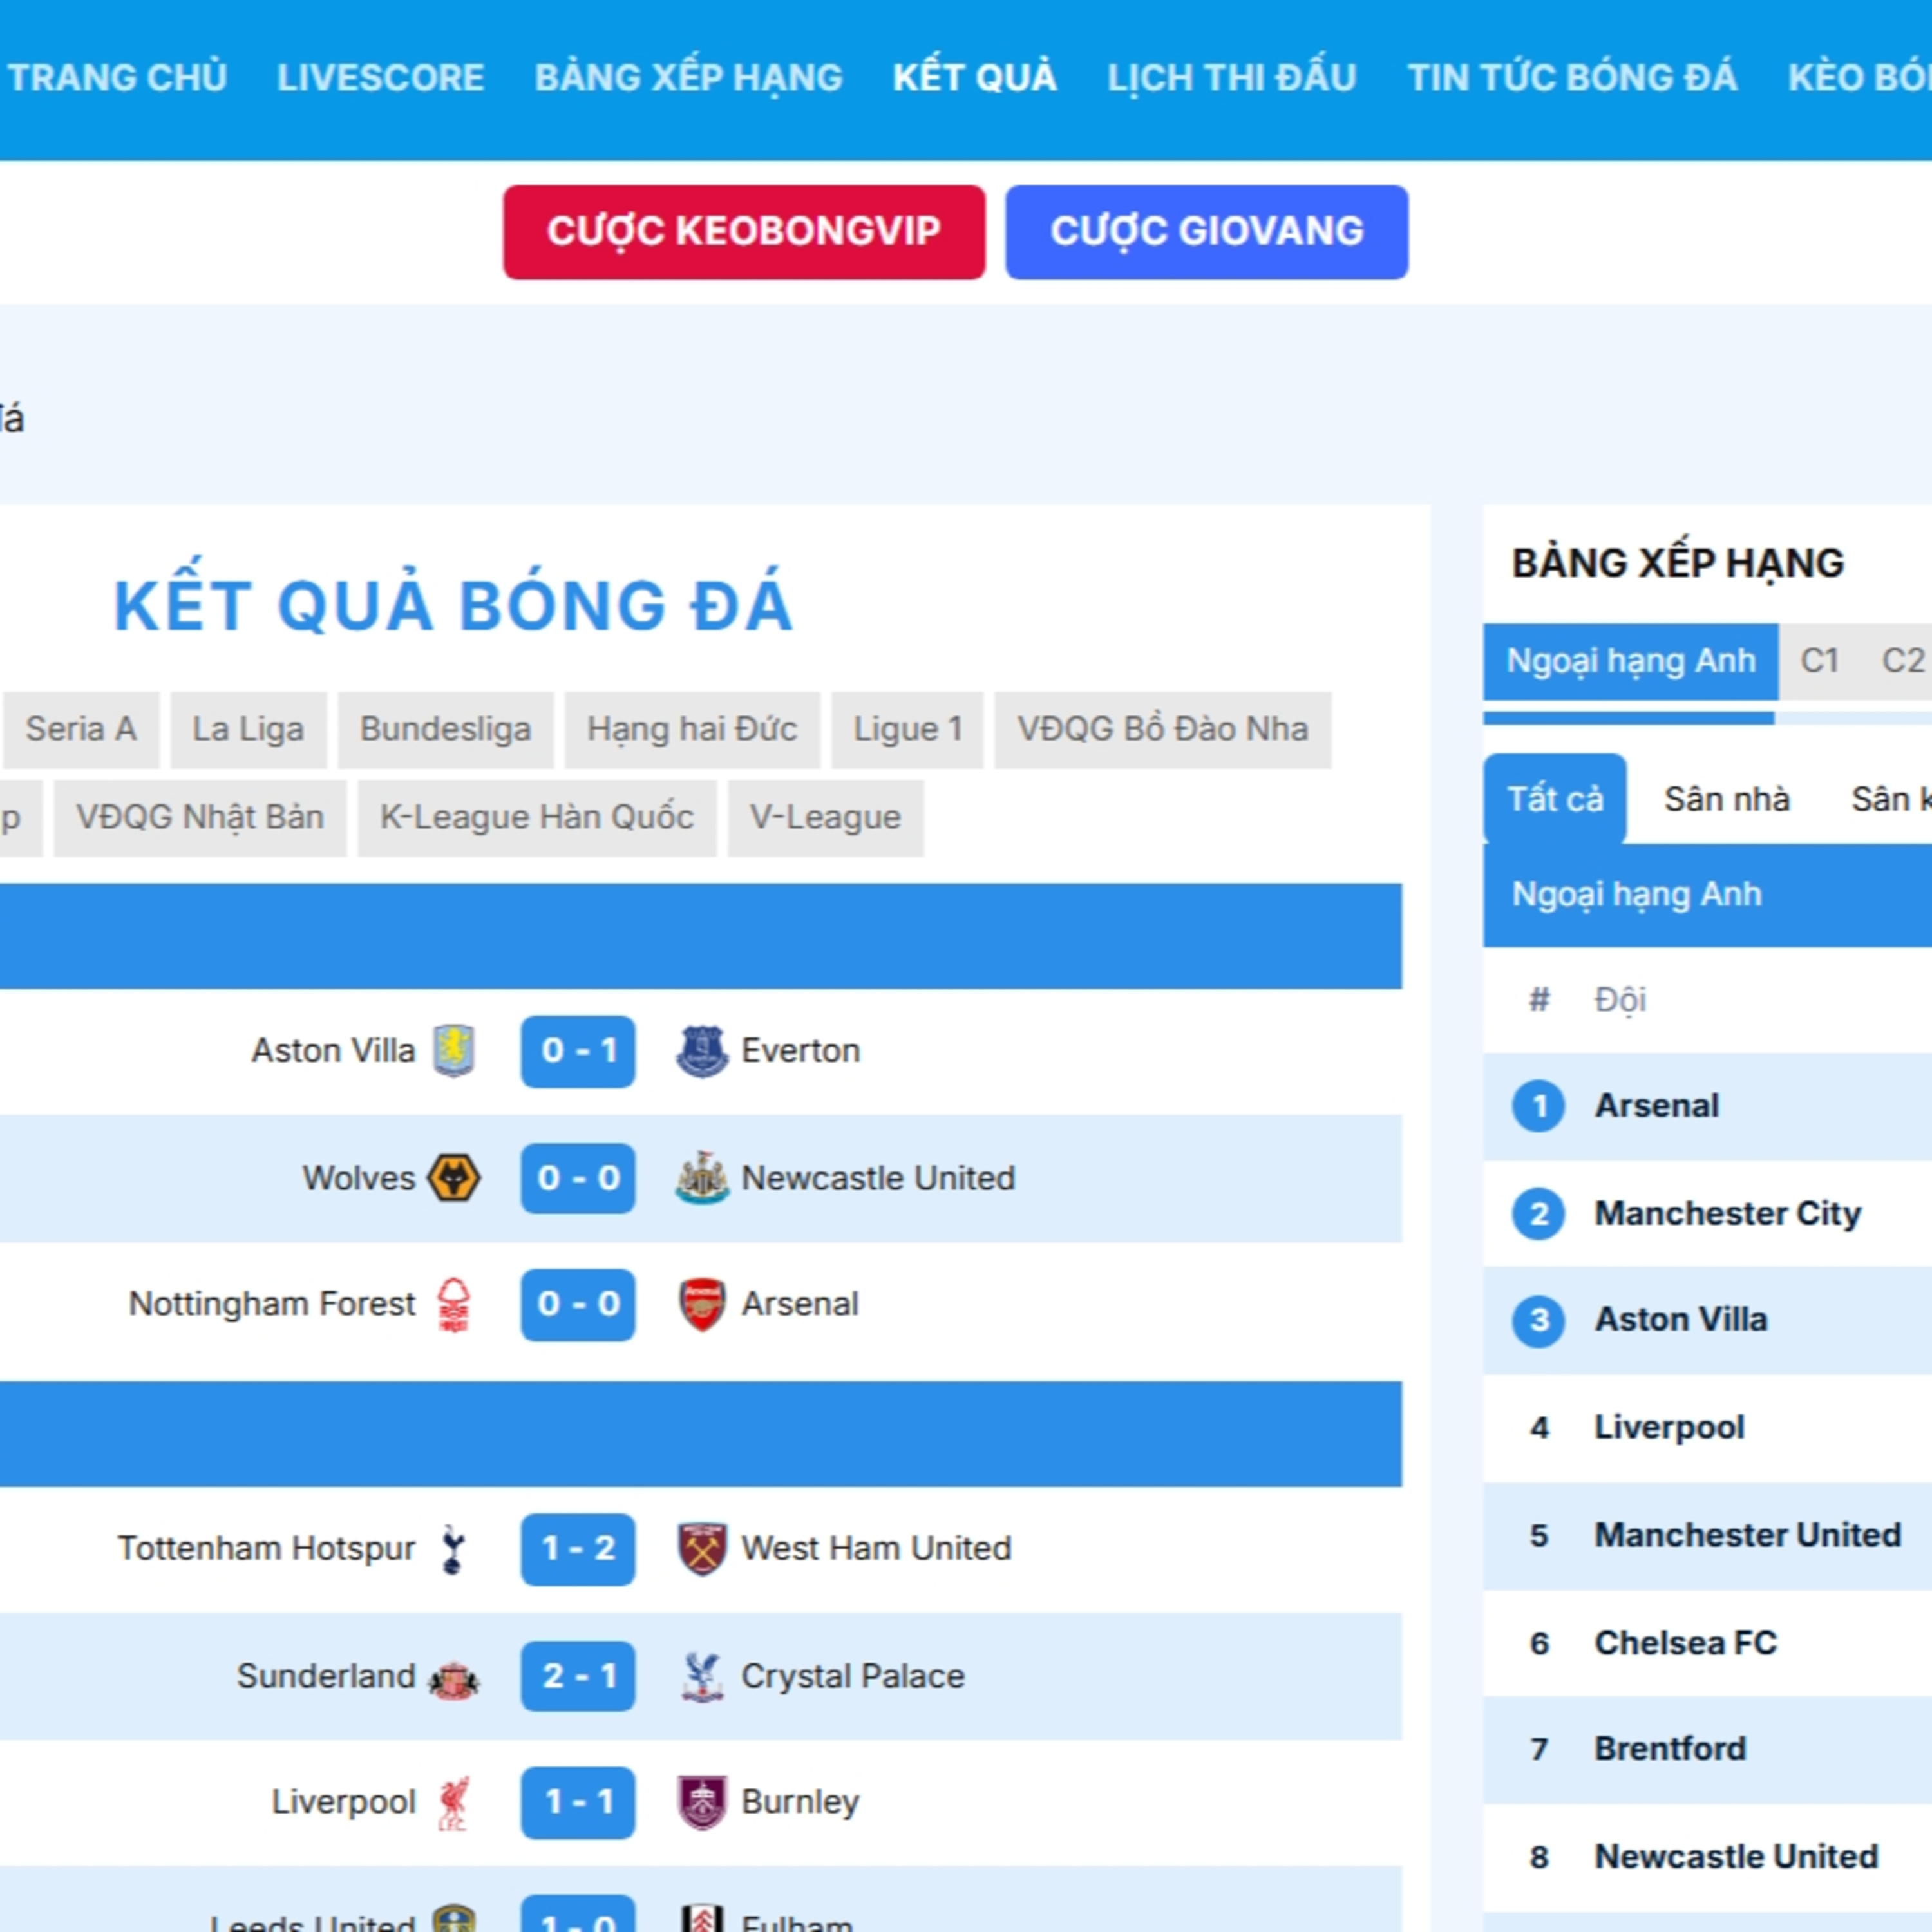Filter results by V-League

825,818
